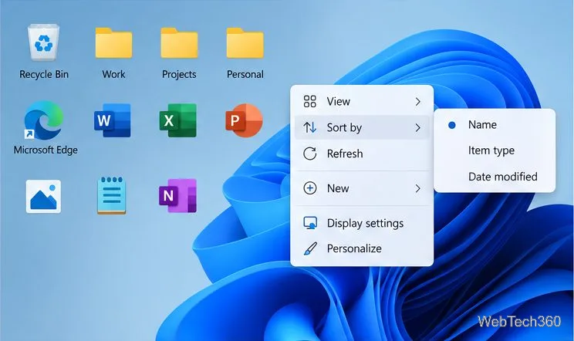Select the Photos app icon
This screenshot has width=574, height=341.
pos(43,197)
